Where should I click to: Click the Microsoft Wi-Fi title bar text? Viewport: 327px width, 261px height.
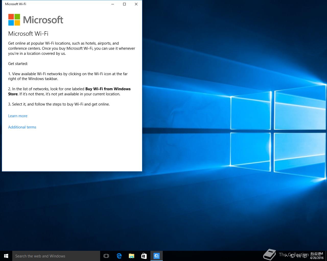(16, 4)
